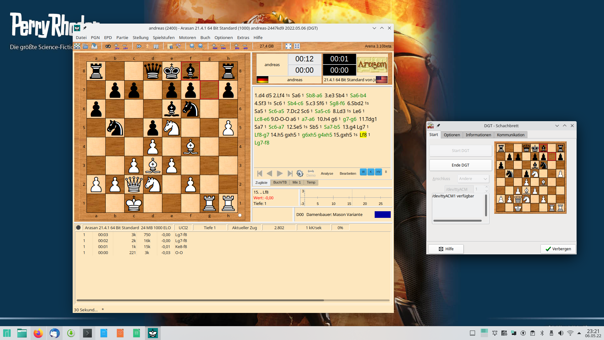The image size is (604, 340).
Task: Open the Stellung menu
Action: [140, 37]
